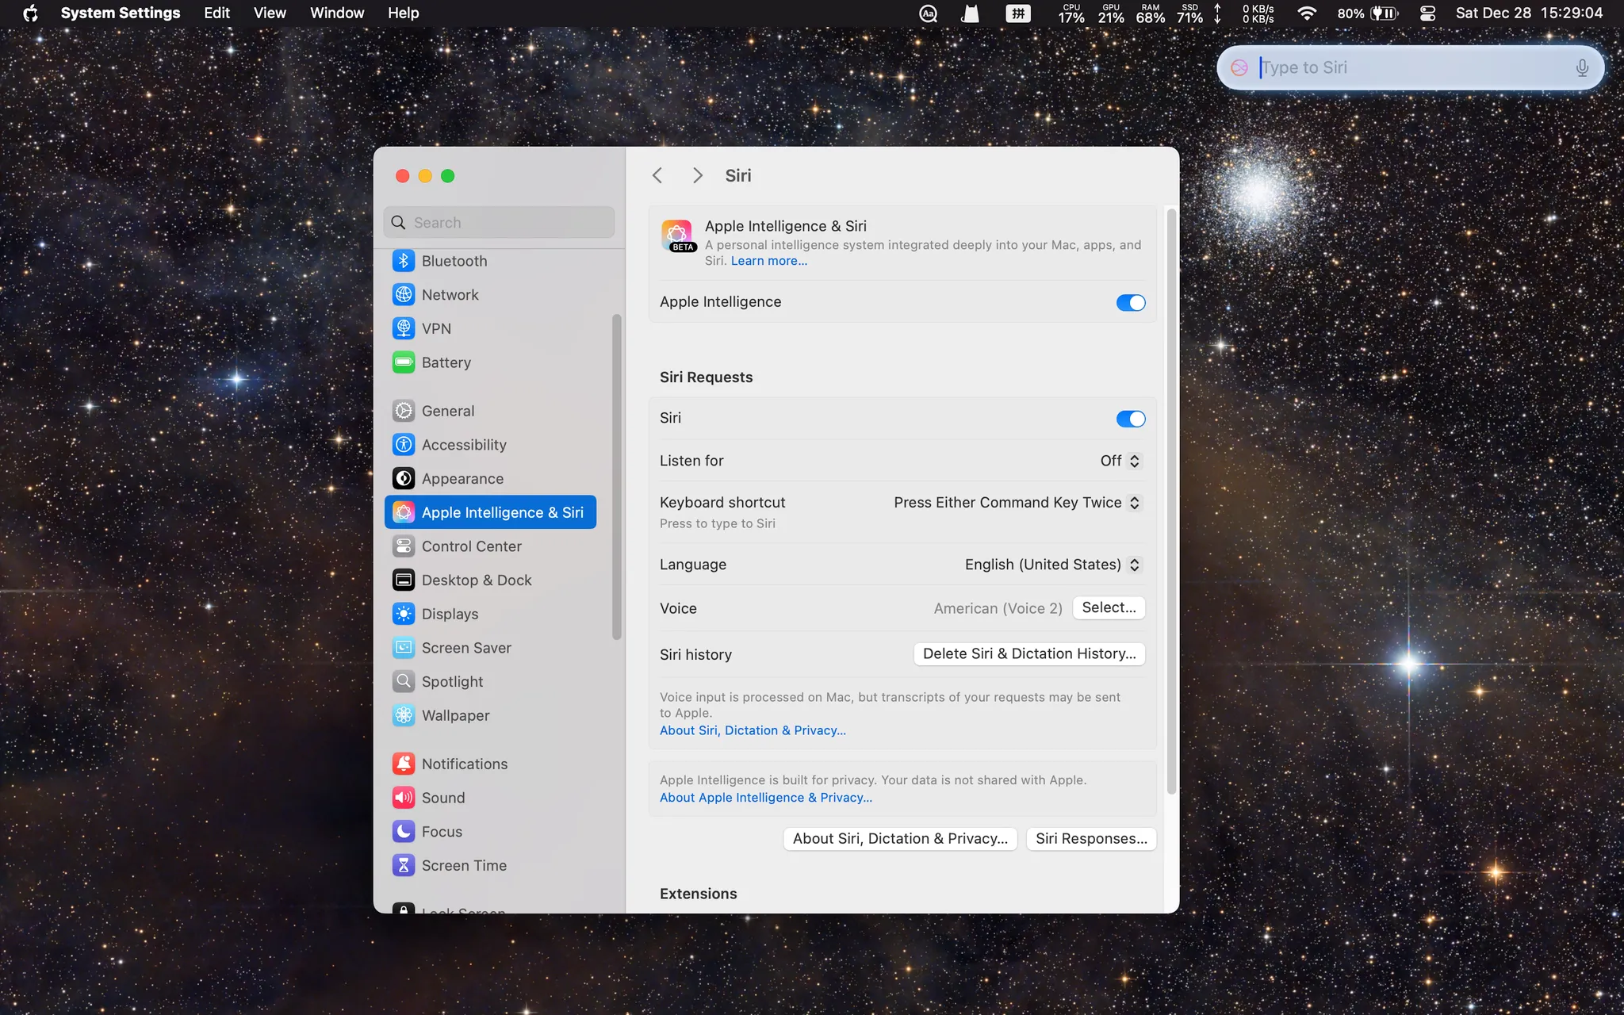This screenshot has width=1624, height=1015.
Task: Go back with the left chevron
Action: point(657,175)
